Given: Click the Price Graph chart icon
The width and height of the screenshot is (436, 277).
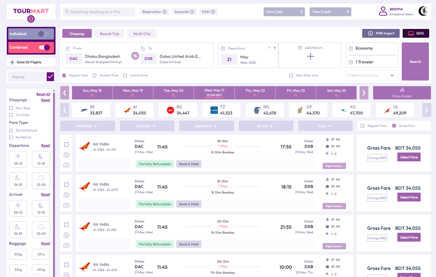Looking at the screenshot, I should [x=402, y=90].
